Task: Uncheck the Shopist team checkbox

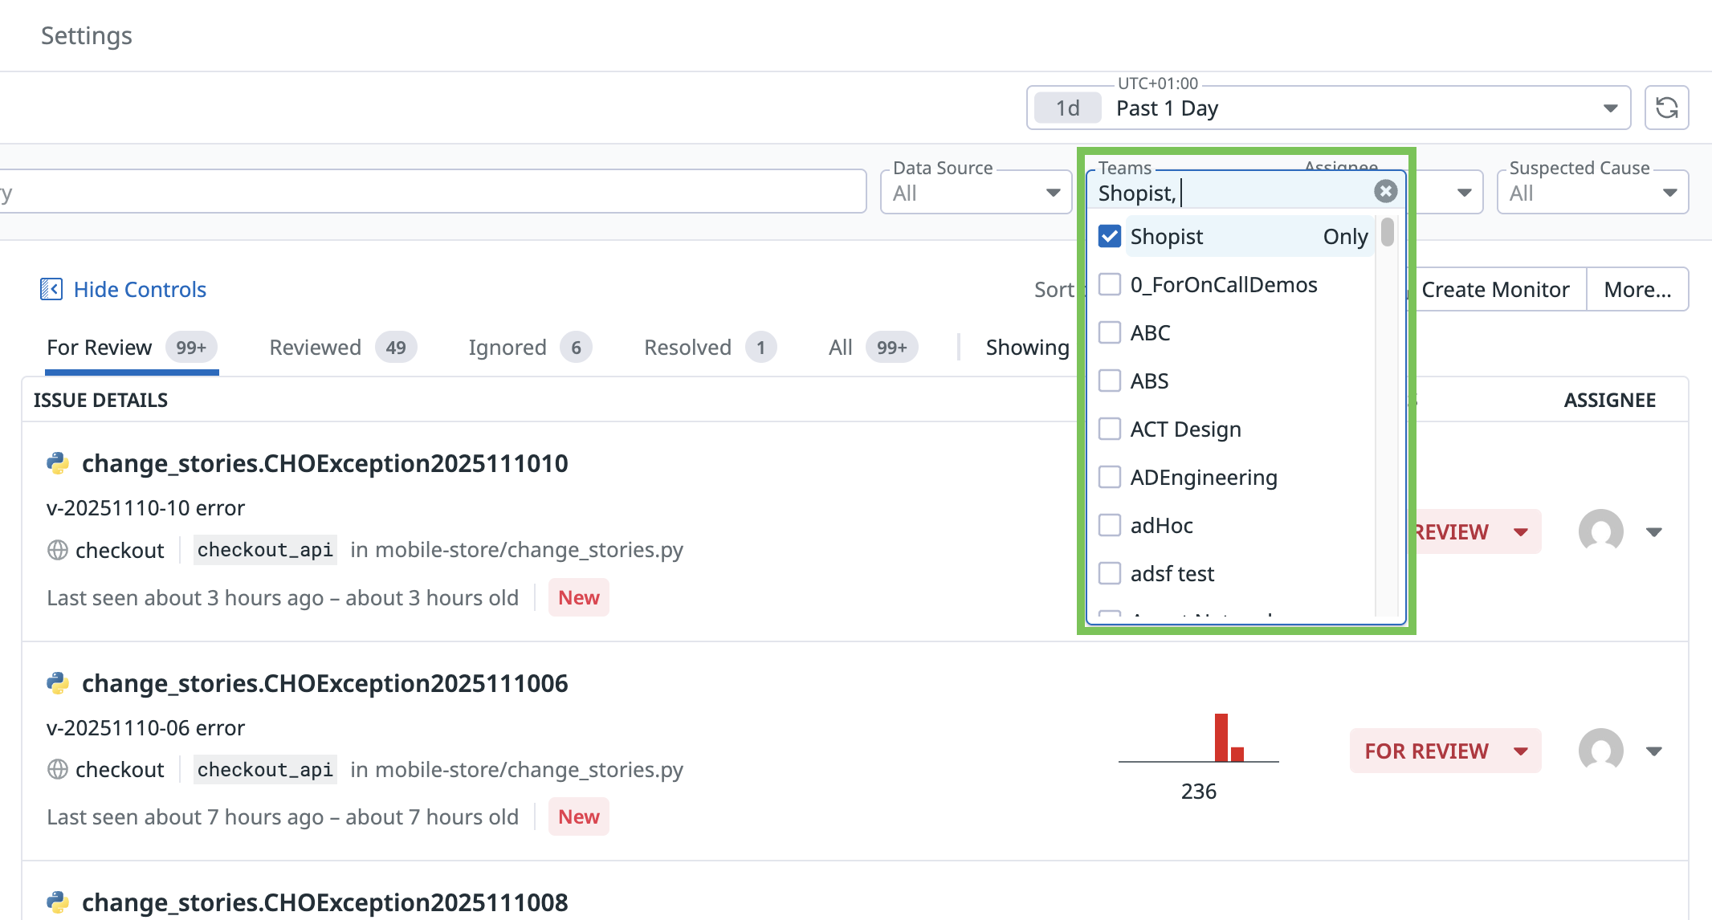Action: coord(1110,236)
